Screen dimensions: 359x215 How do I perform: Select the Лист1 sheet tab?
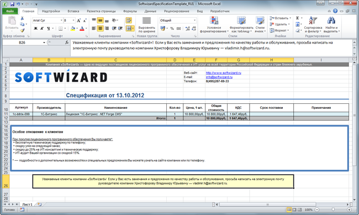(27, 204)
